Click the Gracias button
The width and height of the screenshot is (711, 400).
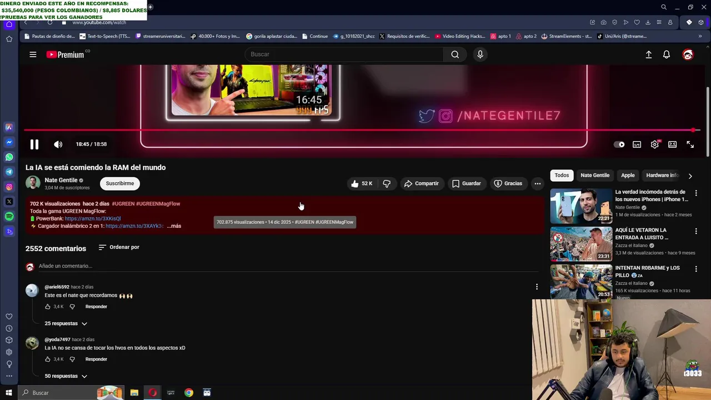pos(508,183)
